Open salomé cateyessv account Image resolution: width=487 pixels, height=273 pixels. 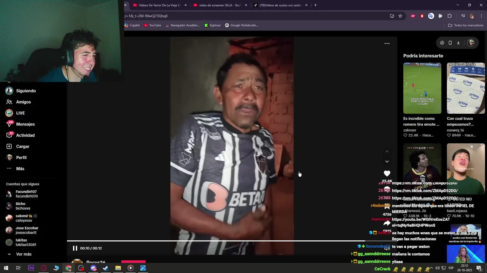pyautogui.click(x=21, y=218)
